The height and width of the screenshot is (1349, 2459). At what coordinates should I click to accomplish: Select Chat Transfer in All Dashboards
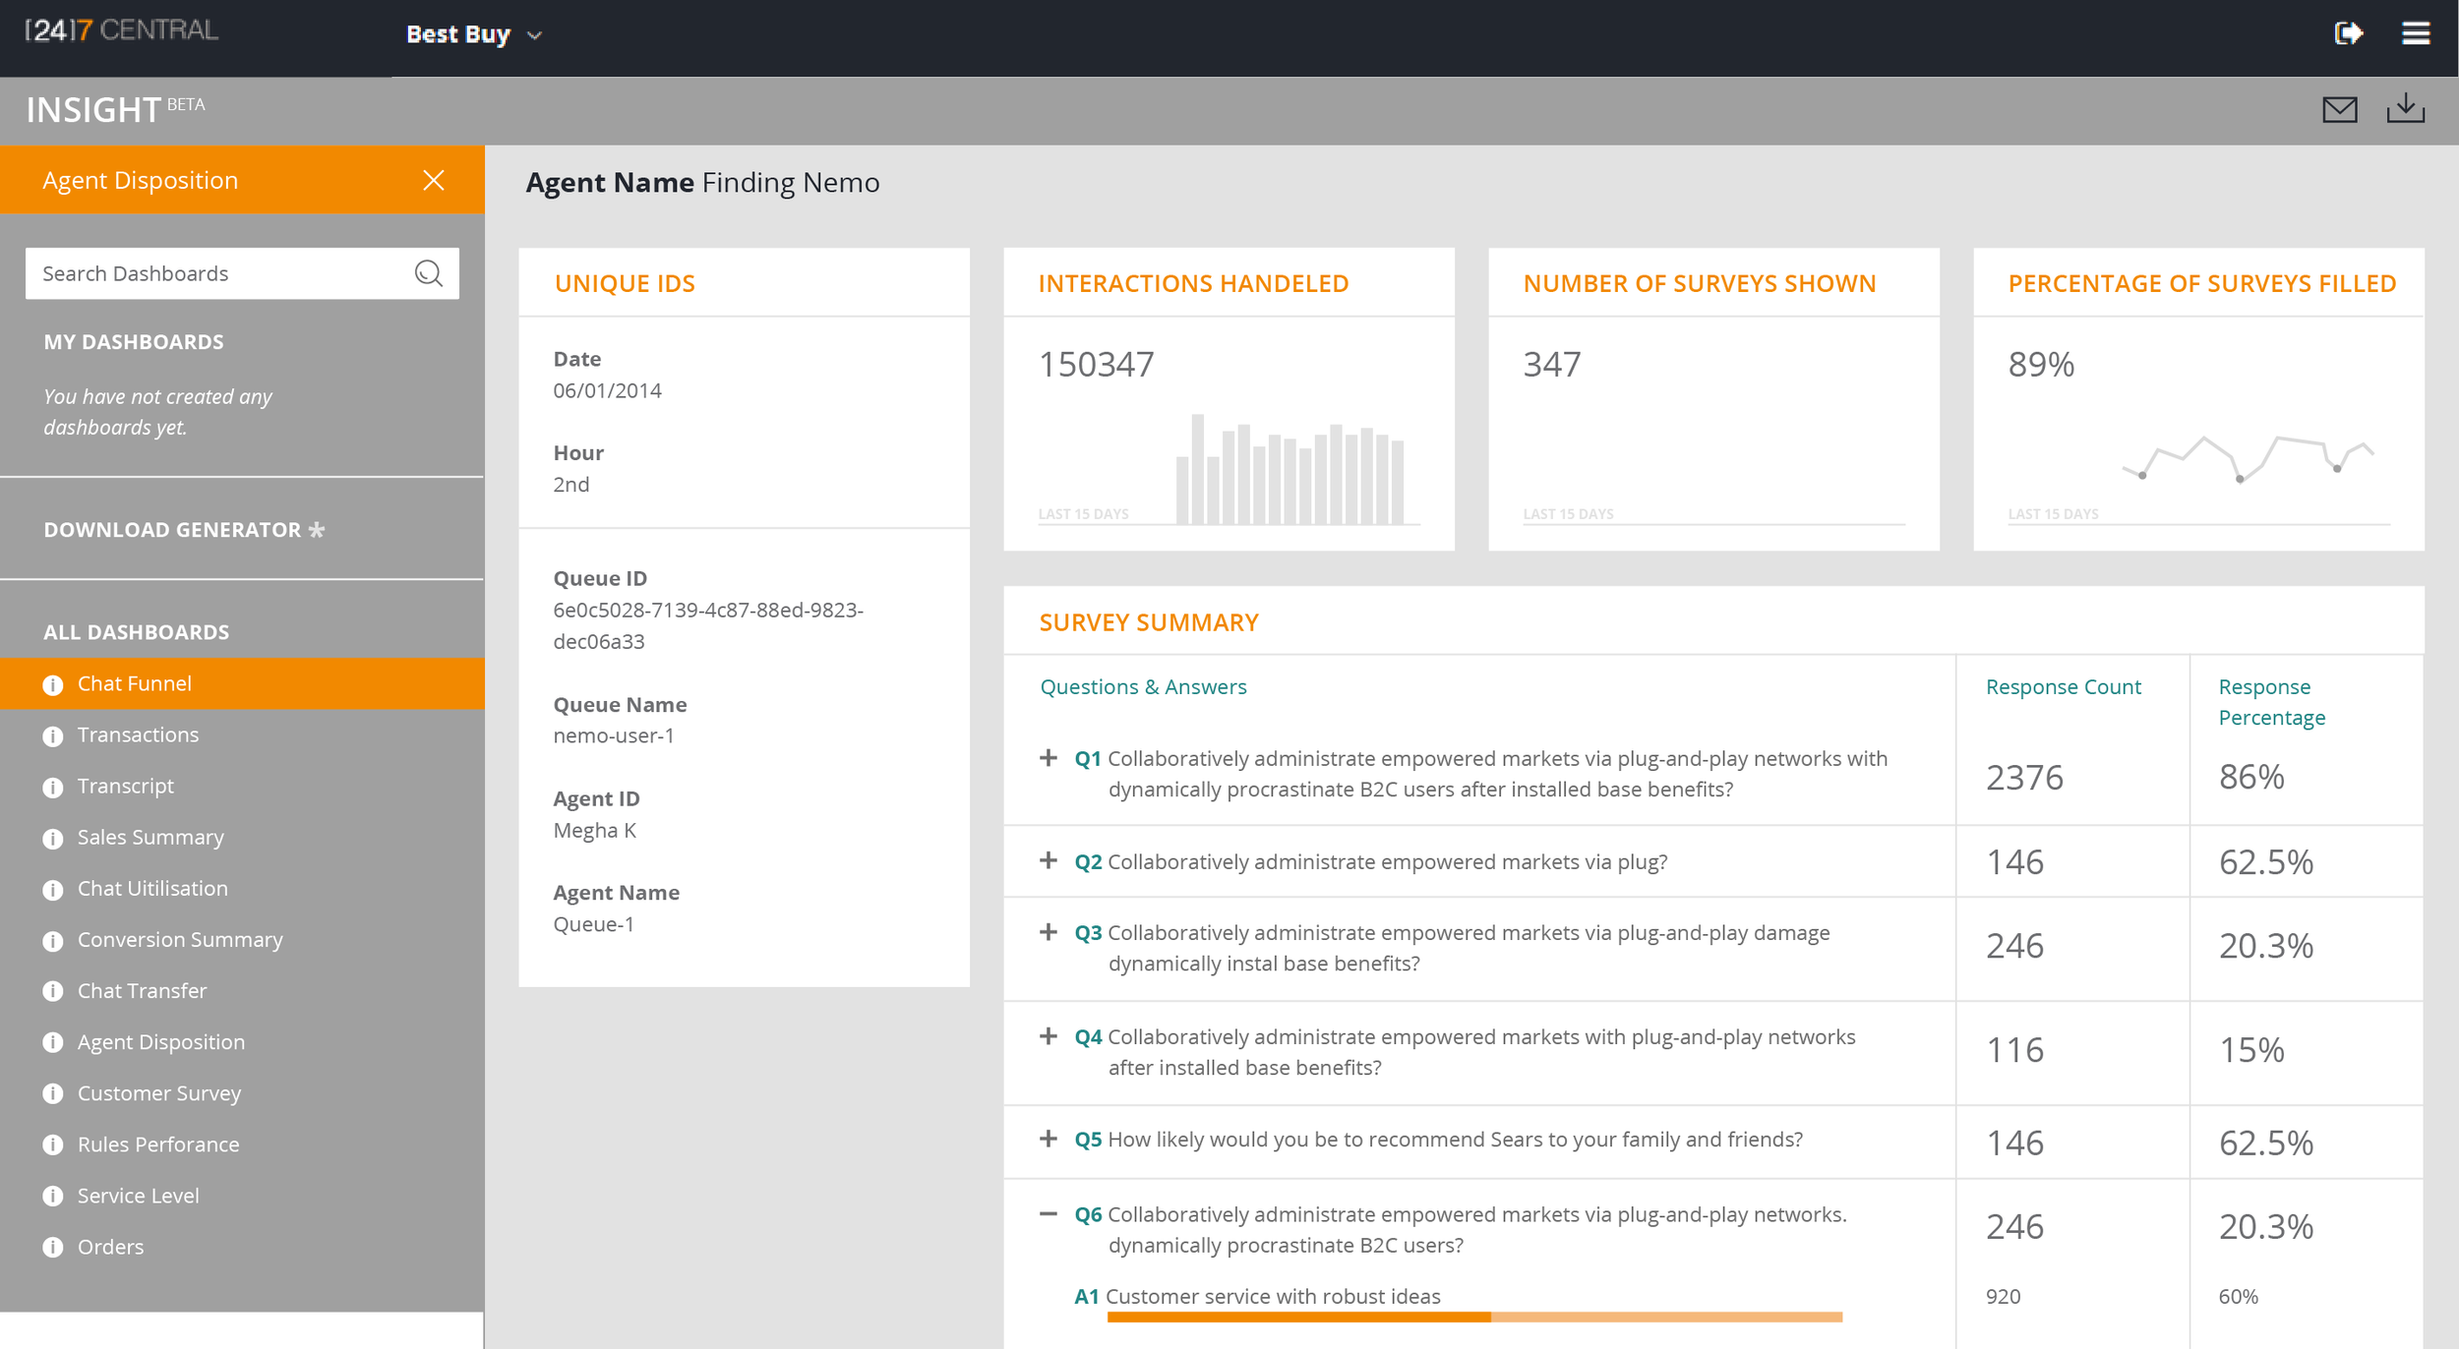(x=143, y=990)
